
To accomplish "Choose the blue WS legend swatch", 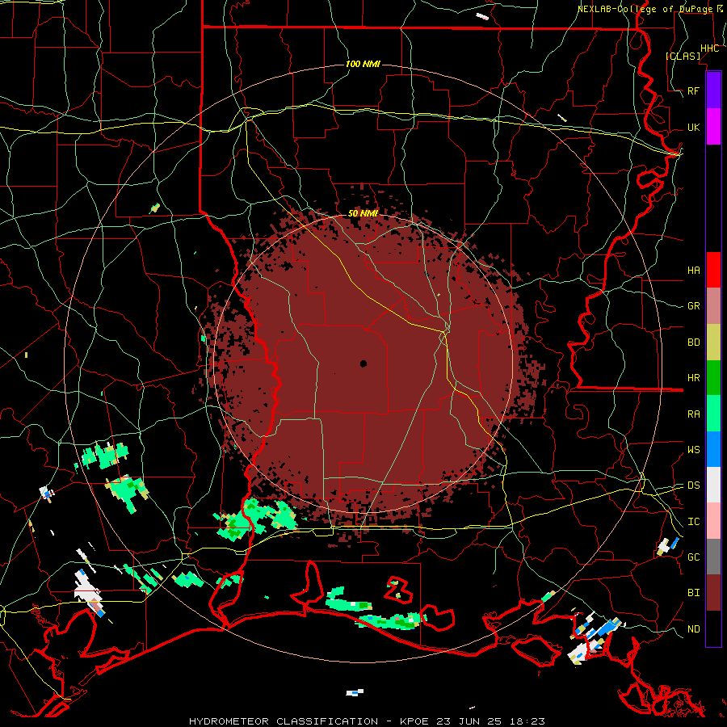I will [713, 449].
